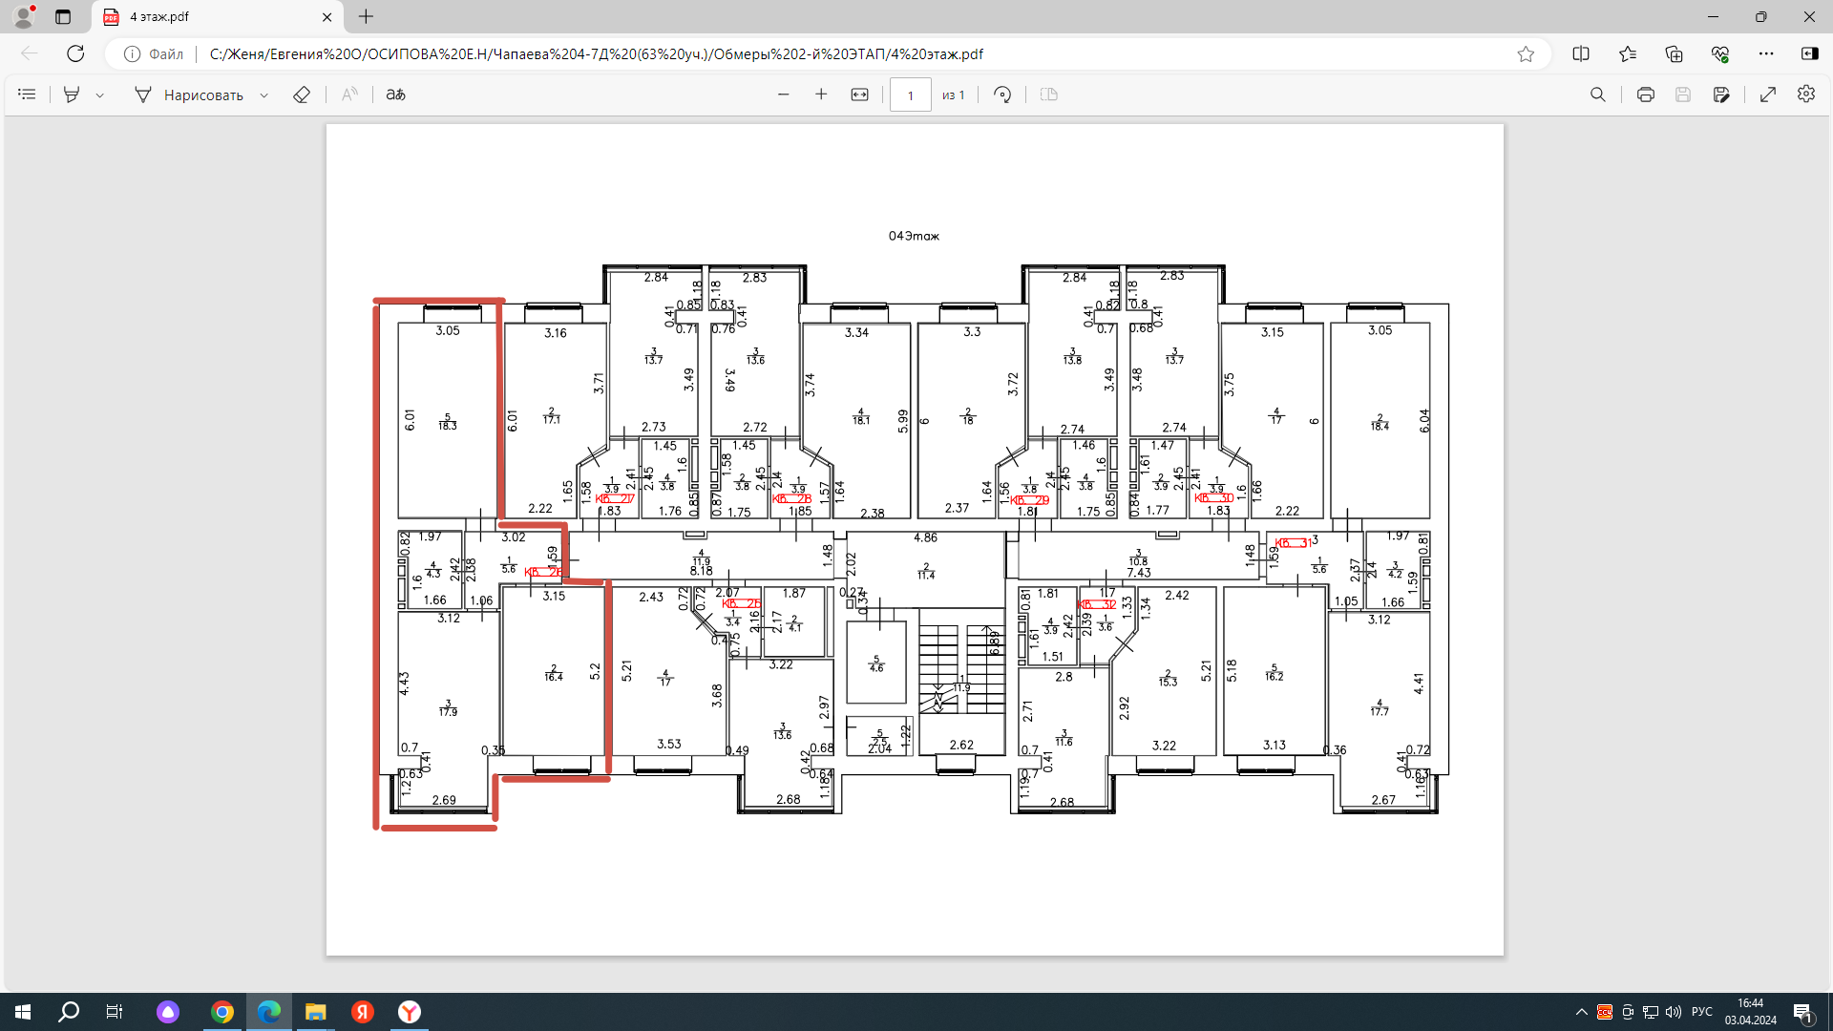Open a new browser tab
Image resolution: width=1833 pixels, height=1031 pixels.
367,16
